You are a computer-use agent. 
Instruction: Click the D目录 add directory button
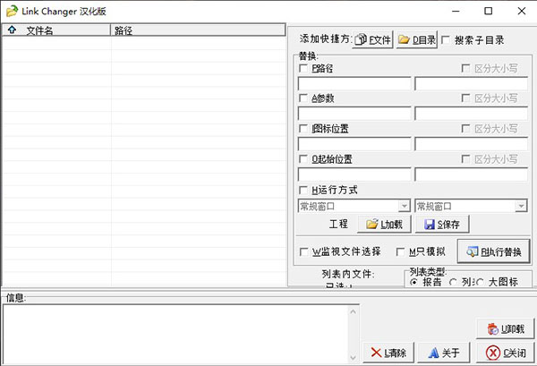417,39
